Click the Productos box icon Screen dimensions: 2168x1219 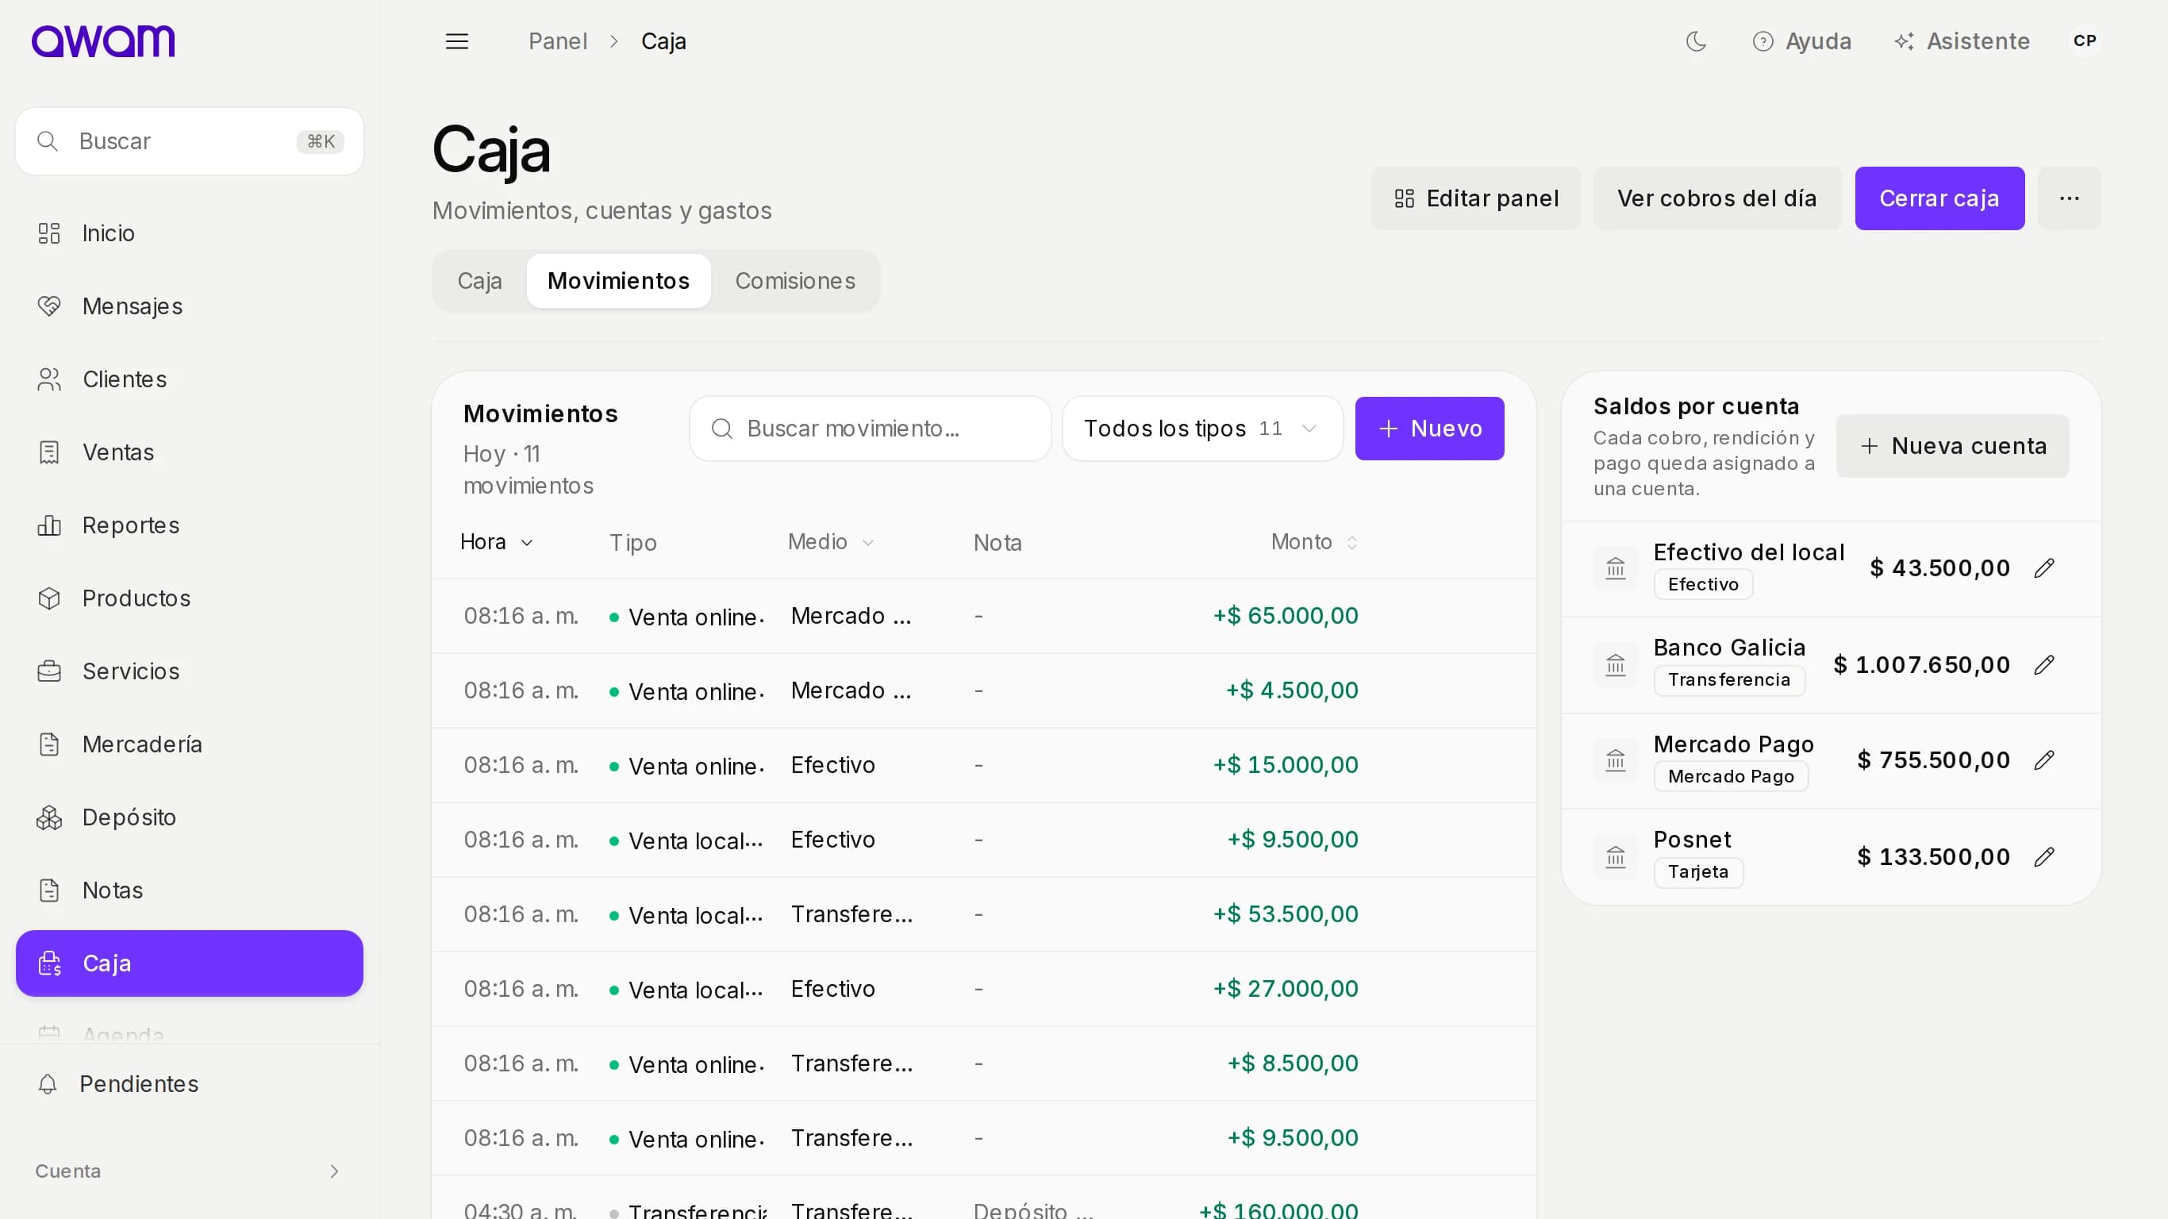pos(49,598)
